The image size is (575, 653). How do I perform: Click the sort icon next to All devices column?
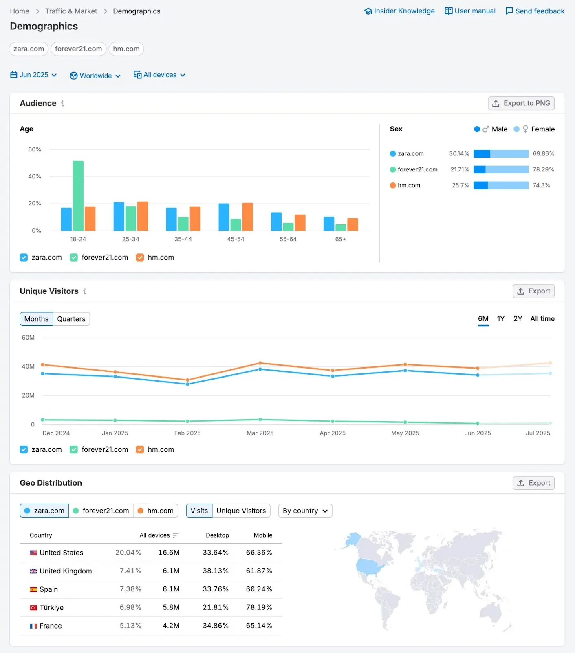coord(176,535)
